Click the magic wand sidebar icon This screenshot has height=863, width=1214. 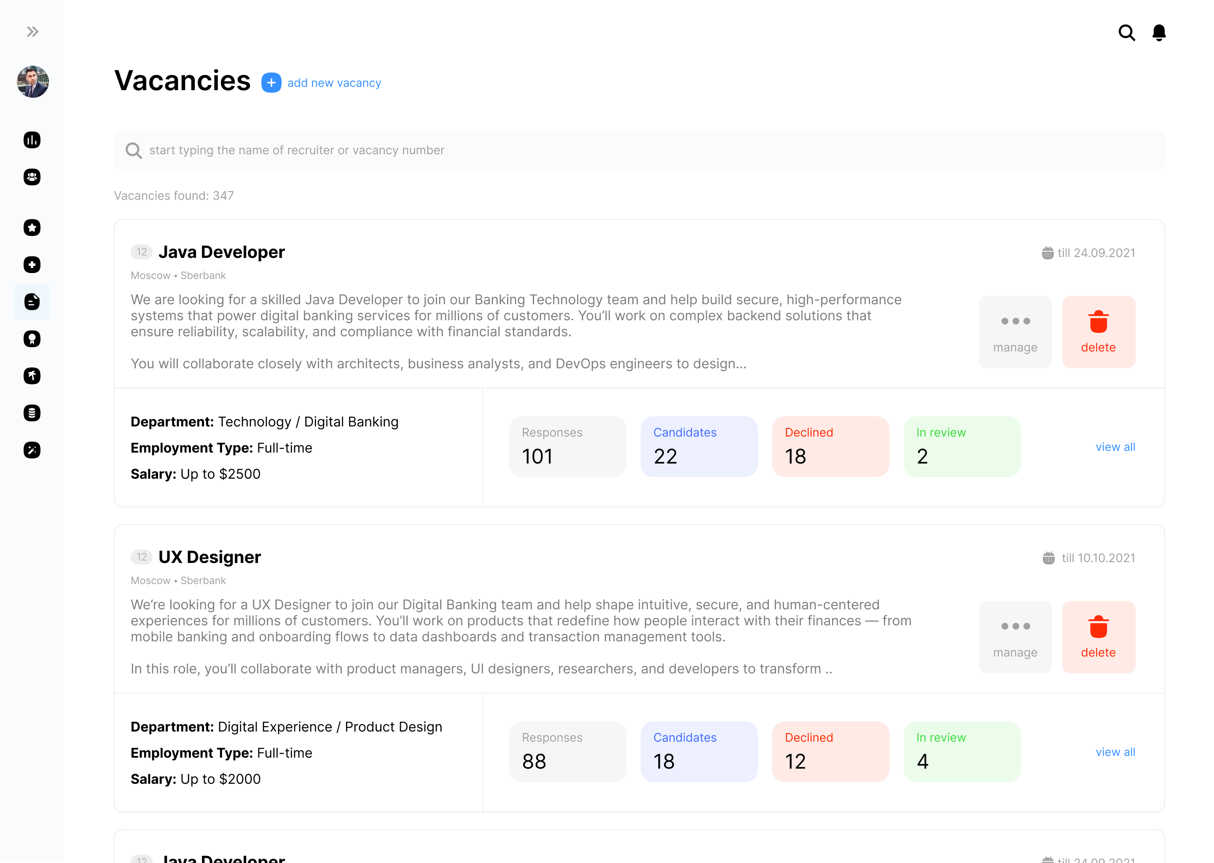pyautogui.click(x=32, y=450)
